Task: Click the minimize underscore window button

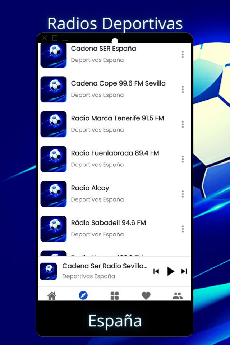Action: point(65,40)
